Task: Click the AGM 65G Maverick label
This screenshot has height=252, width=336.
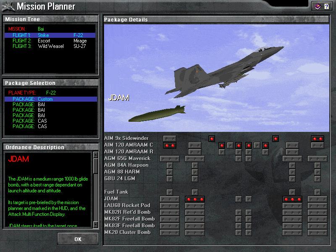Action: click(x=127, y=158)
